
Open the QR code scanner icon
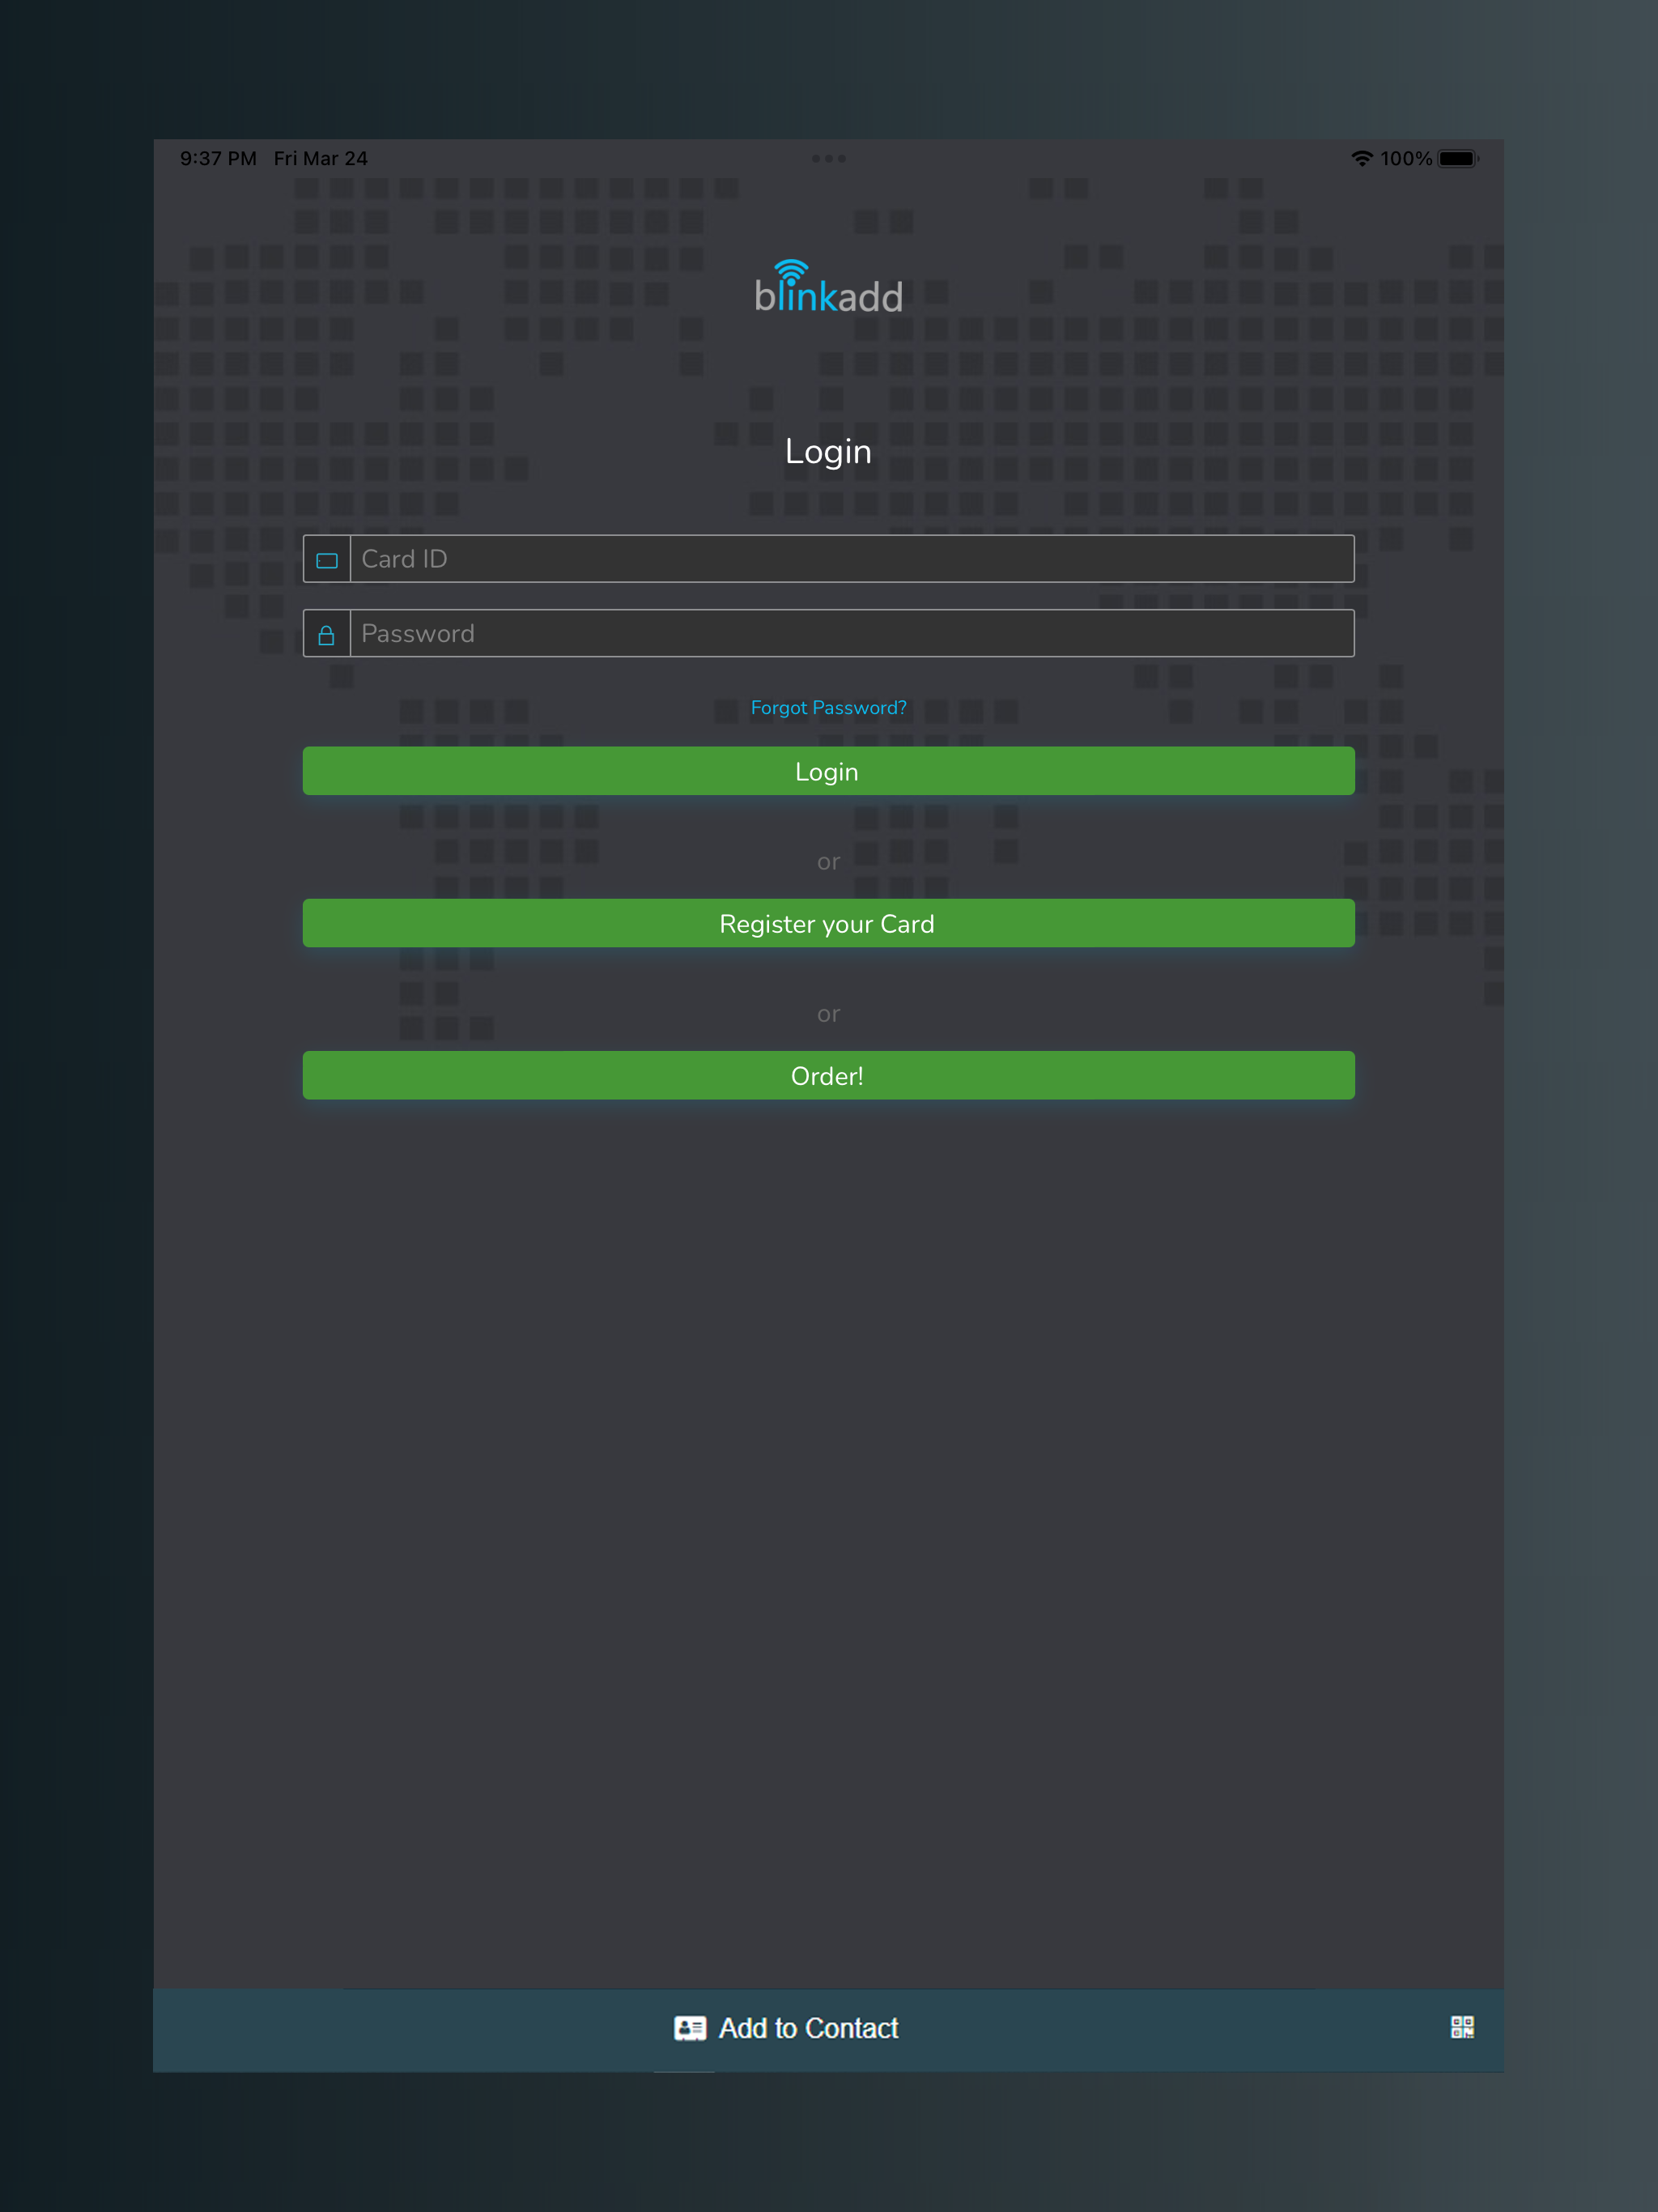1462,2027
